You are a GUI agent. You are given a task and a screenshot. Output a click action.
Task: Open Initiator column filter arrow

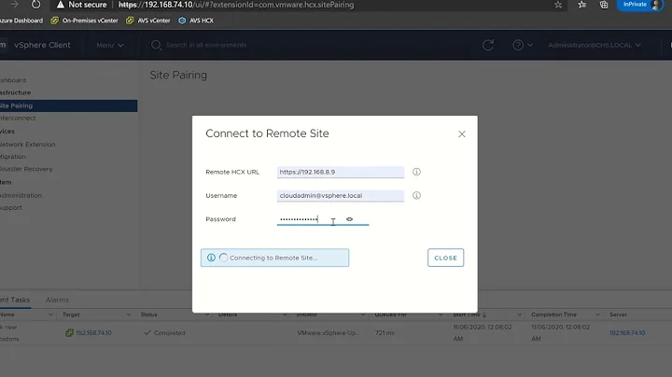click(362, 314)
